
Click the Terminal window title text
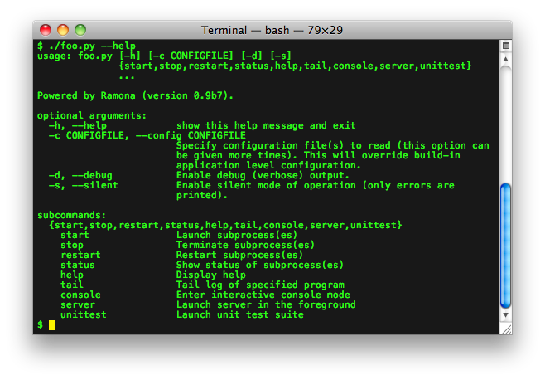272,31
